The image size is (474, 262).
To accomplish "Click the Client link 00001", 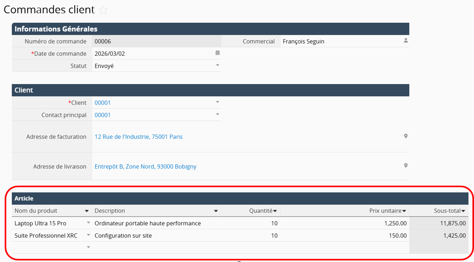I will coord(103,103).
